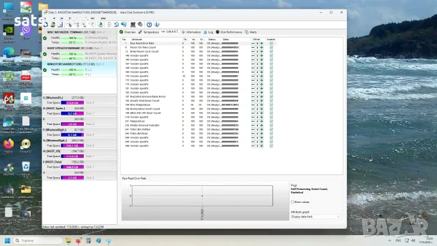Click the taskbar search box
This screenshot has width=437, height=246.
tap(38, 241)
